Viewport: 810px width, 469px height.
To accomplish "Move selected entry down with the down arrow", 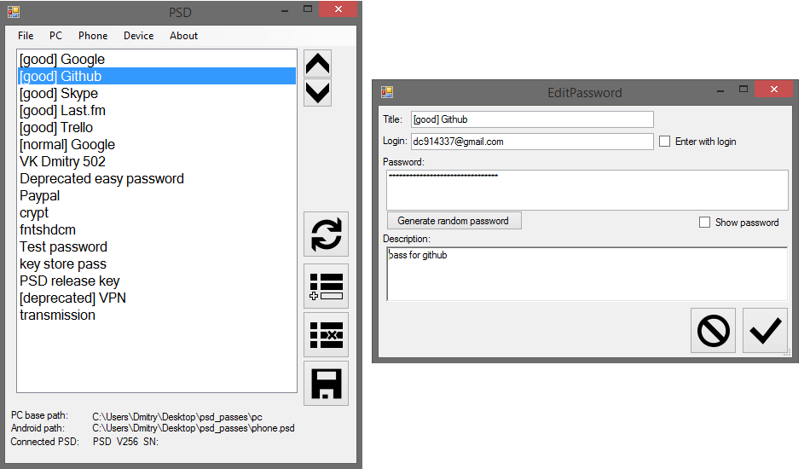I will coord(317,92).
